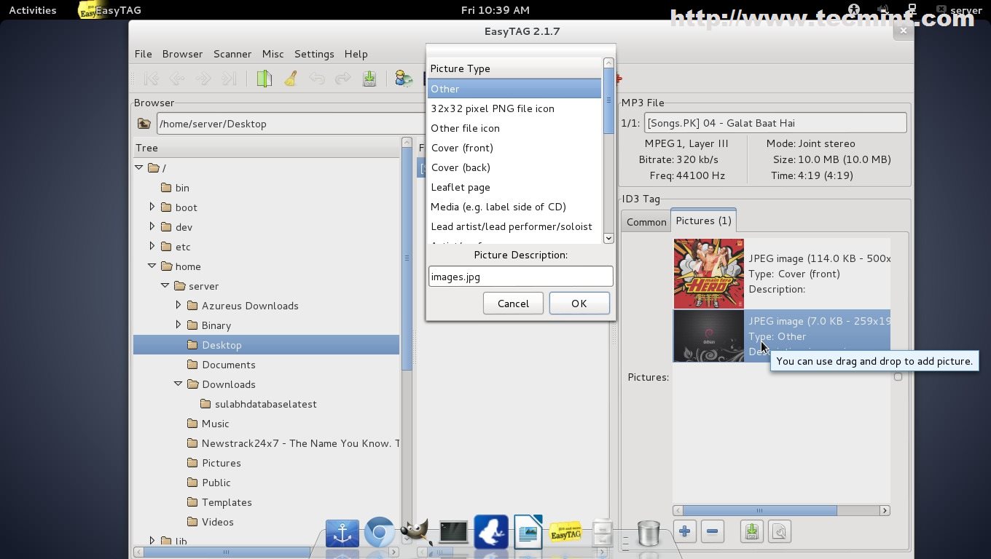Click the go to parent folder icon
The image size is (991, 559).
point(144,124)
